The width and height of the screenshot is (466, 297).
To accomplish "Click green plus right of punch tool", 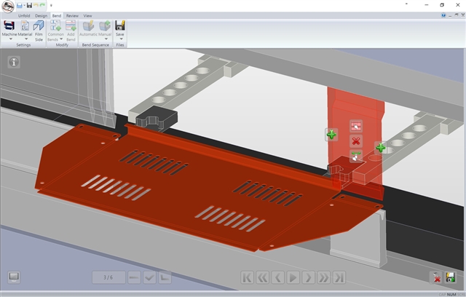I will tap(380, 148).
